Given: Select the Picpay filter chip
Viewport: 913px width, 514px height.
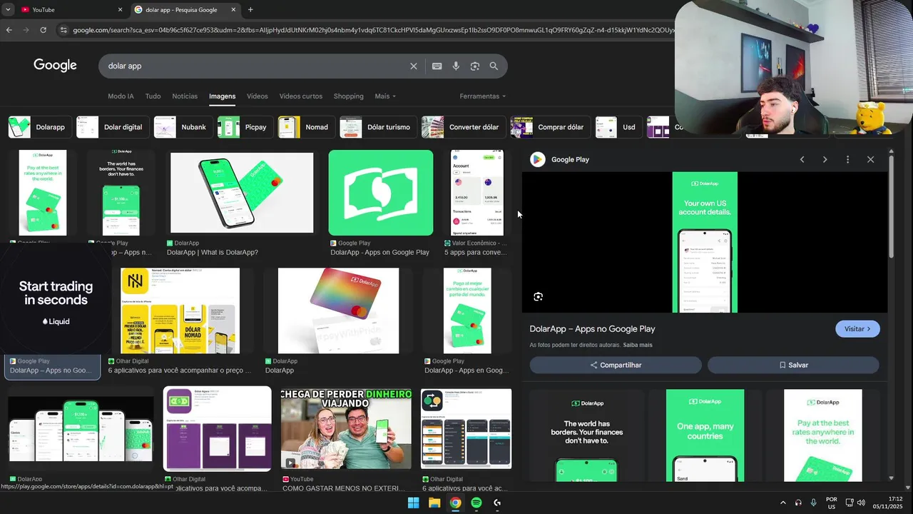Looking at the screenshot, I should pos(245,127).
